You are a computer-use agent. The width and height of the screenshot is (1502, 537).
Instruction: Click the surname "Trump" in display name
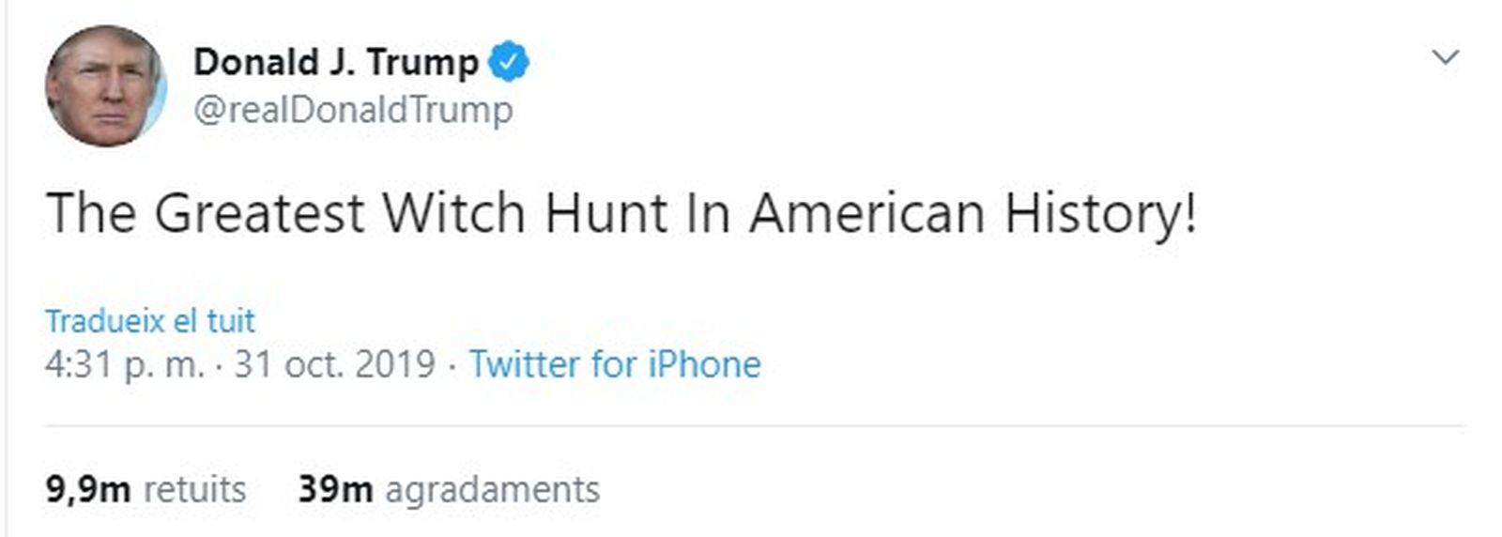pos(422,62)
